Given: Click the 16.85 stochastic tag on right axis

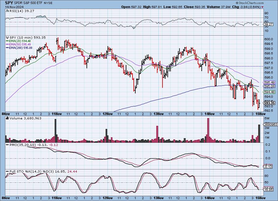Looking at the screenshot, I should (268, 190).
